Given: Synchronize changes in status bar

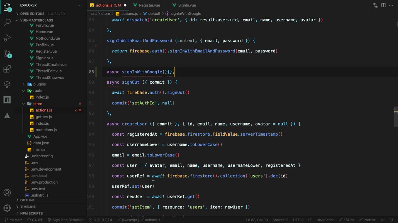Looking at the screenshot, I should (35, 220).
